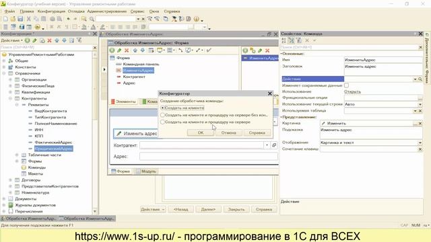
Task: Clear the Картинка property with its X icon
Action: [x=420, y=124]
